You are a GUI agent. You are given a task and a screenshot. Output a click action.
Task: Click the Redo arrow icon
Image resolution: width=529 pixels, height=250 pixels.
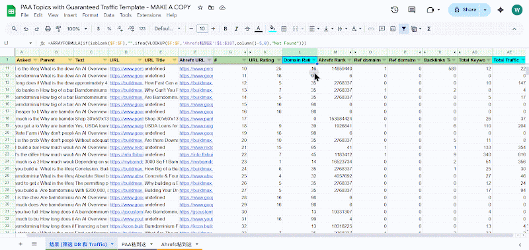pyautogui.click(x=36, y=29)
